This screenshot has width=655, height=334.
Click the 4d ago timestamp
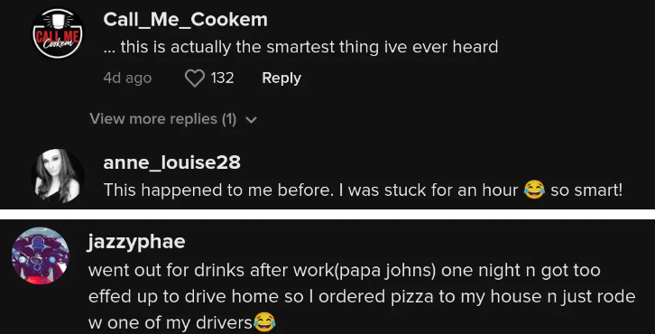127,79
